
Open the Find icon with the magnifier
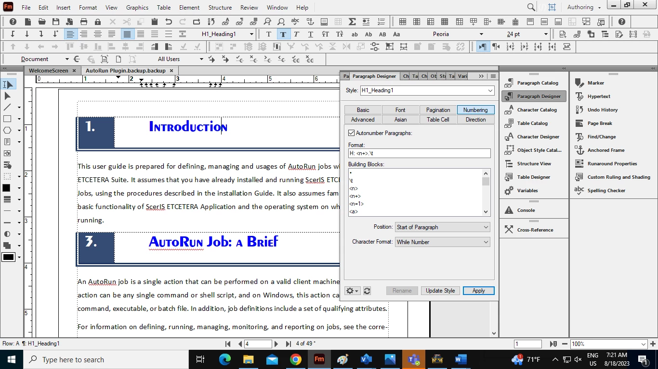coord(267,22)
